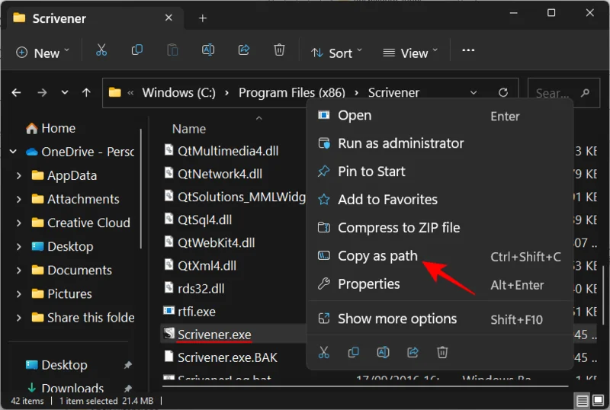Select pinned Desktop in quick access
610x410 pixels.
(x=64, y=365)
